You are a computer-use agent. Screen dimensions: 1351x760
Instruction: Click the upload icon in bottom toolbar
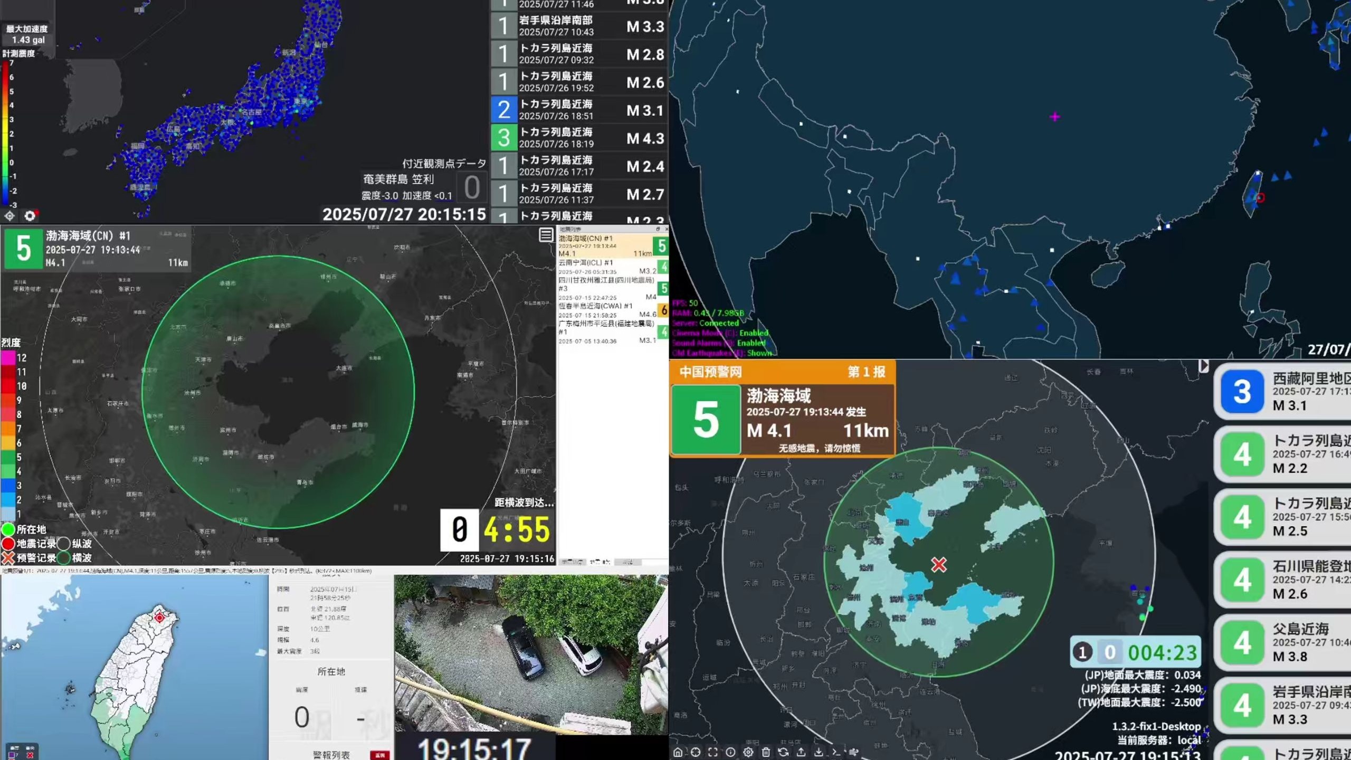tap(801, 752)
